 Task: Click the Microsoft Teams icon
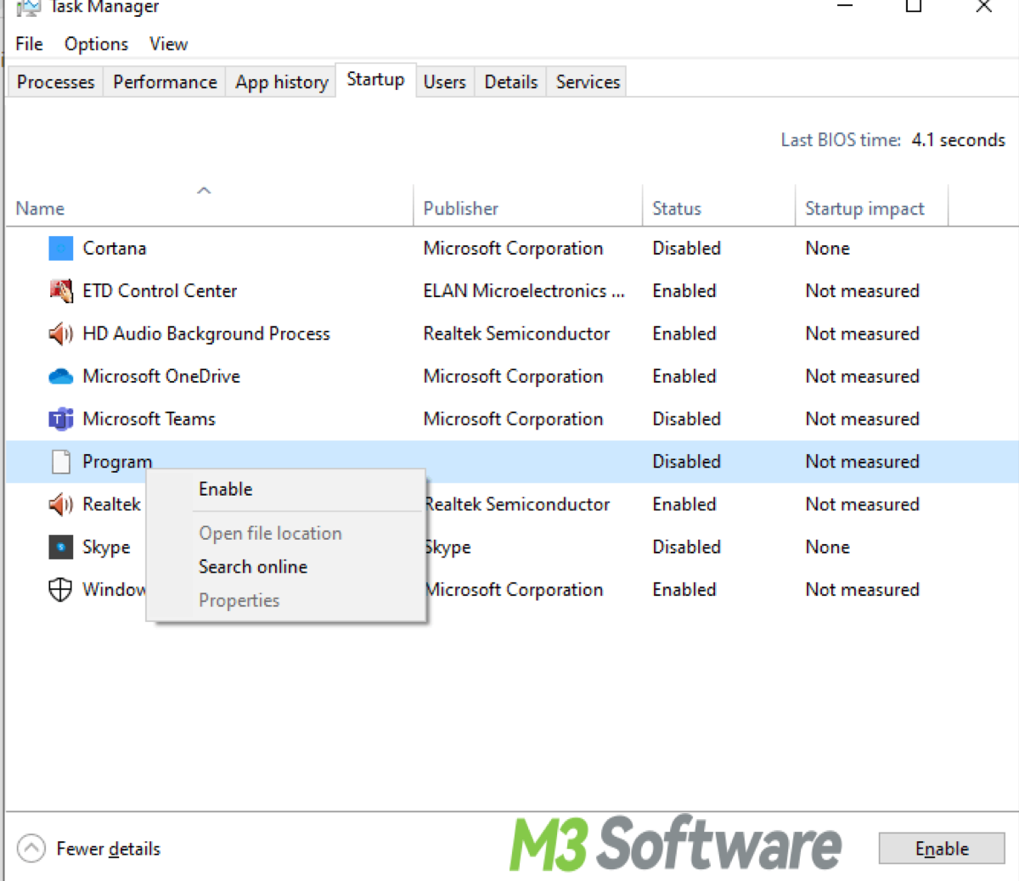[61, 418]
